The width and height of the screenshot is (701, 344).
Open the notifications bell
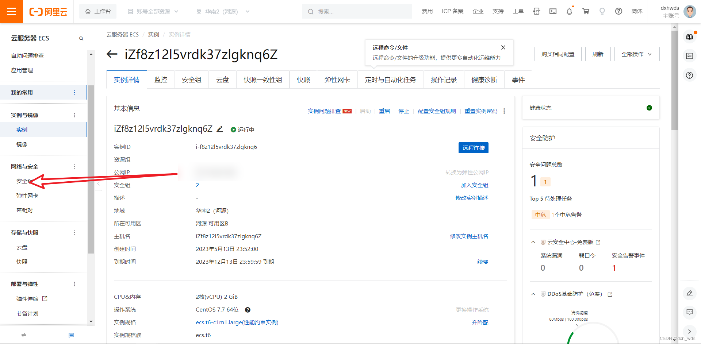tap(569, 11)
